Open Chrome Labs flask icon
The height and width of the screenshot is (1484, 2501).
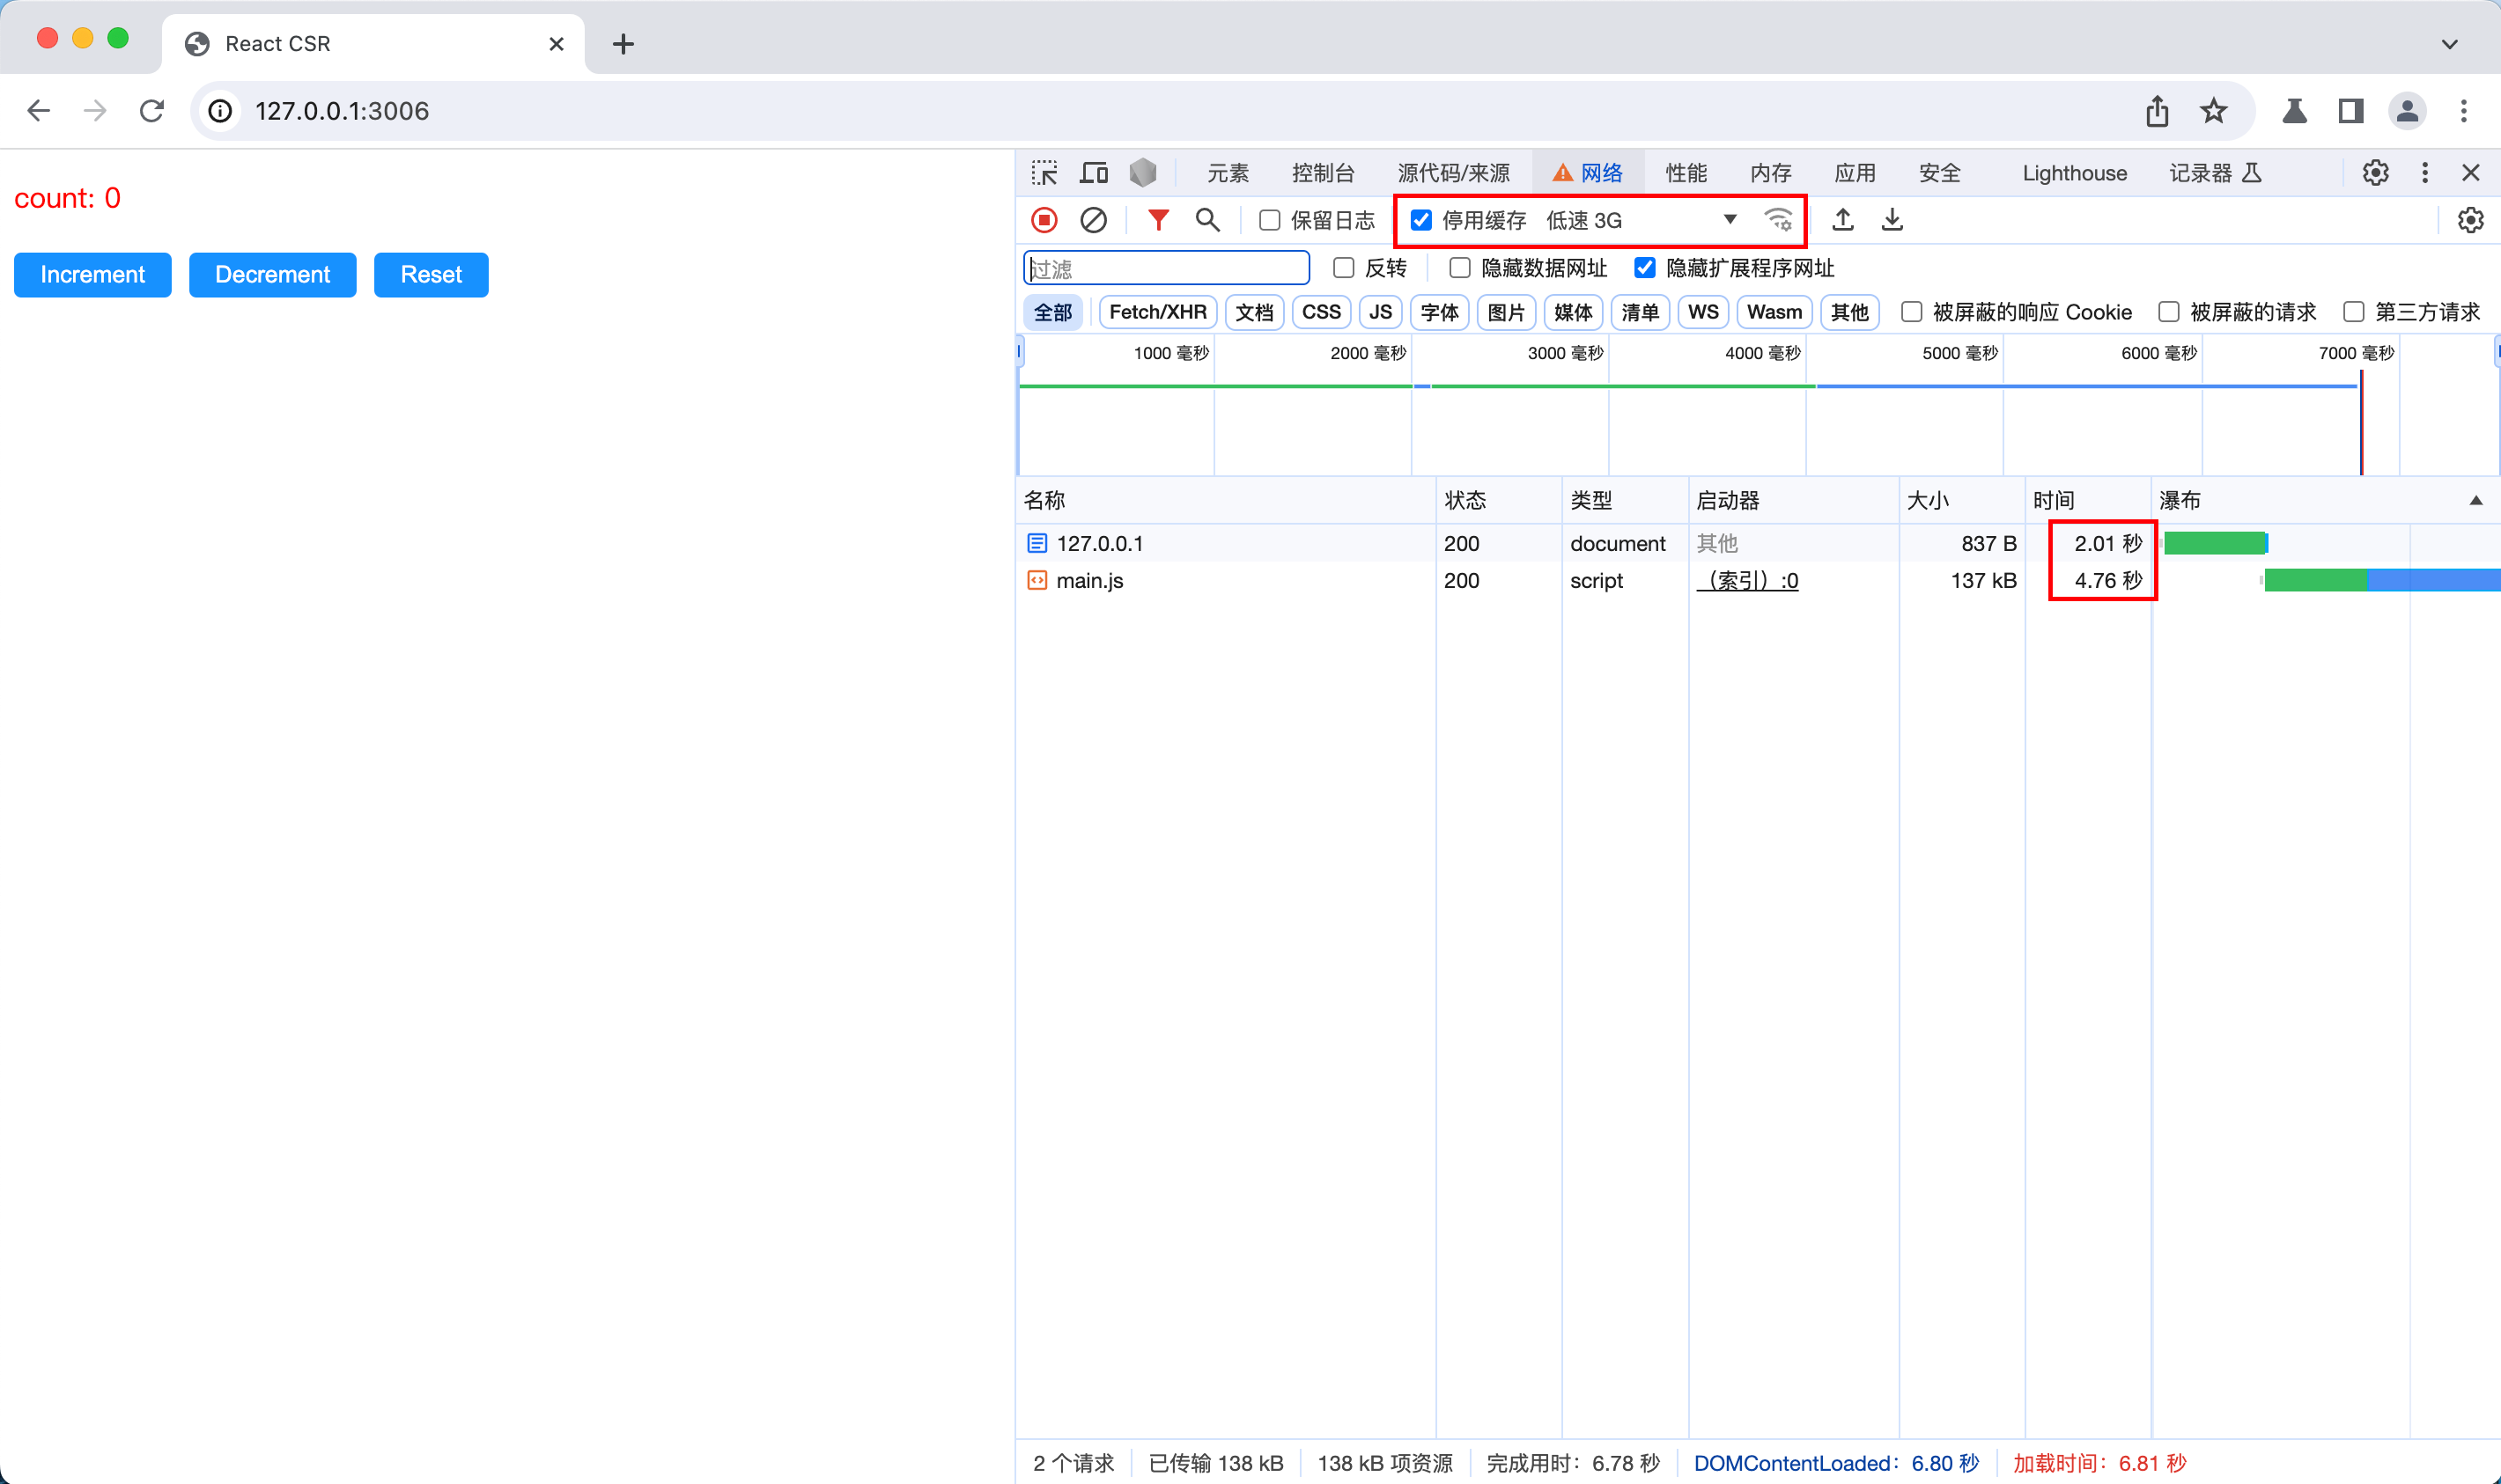click(x=2294, y=110)
